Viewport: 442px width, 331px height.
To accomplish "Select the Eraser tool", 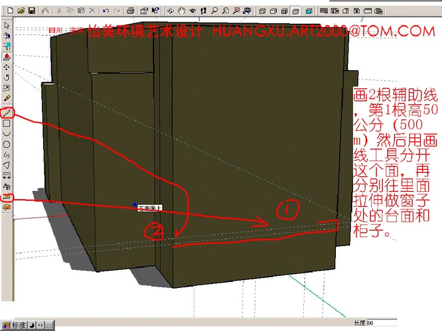I will (x=7, y=98).
